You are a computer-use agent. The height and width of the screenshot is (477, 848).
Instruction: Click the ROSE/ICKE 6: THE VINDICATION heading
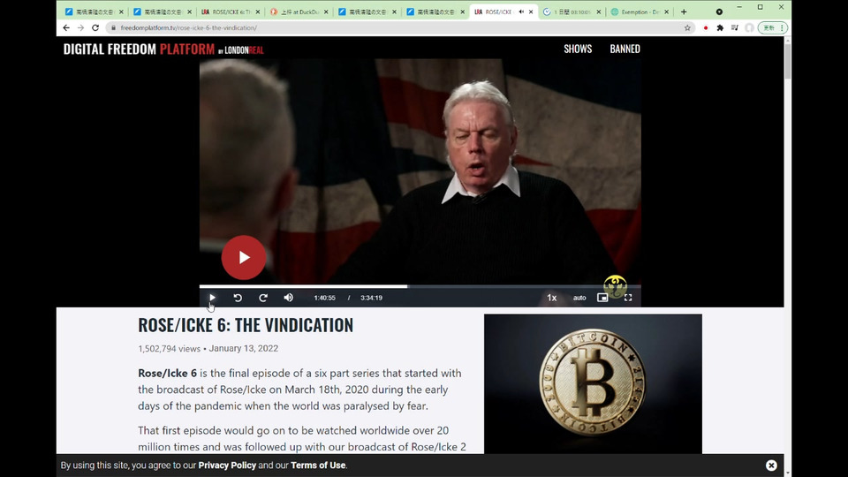[246, 325]
